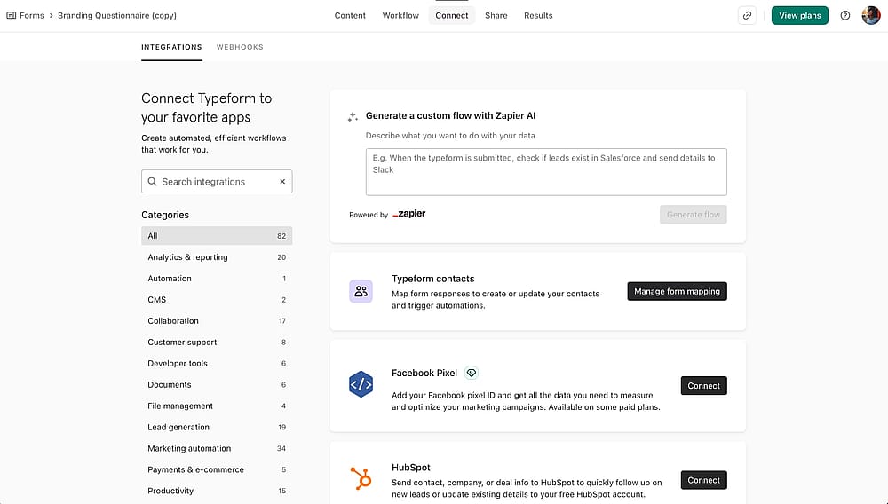Viewport: 888px width, 504px height.
Task: Click the Zapier AI sparkle icon
Action: click(x=353, y=116)
